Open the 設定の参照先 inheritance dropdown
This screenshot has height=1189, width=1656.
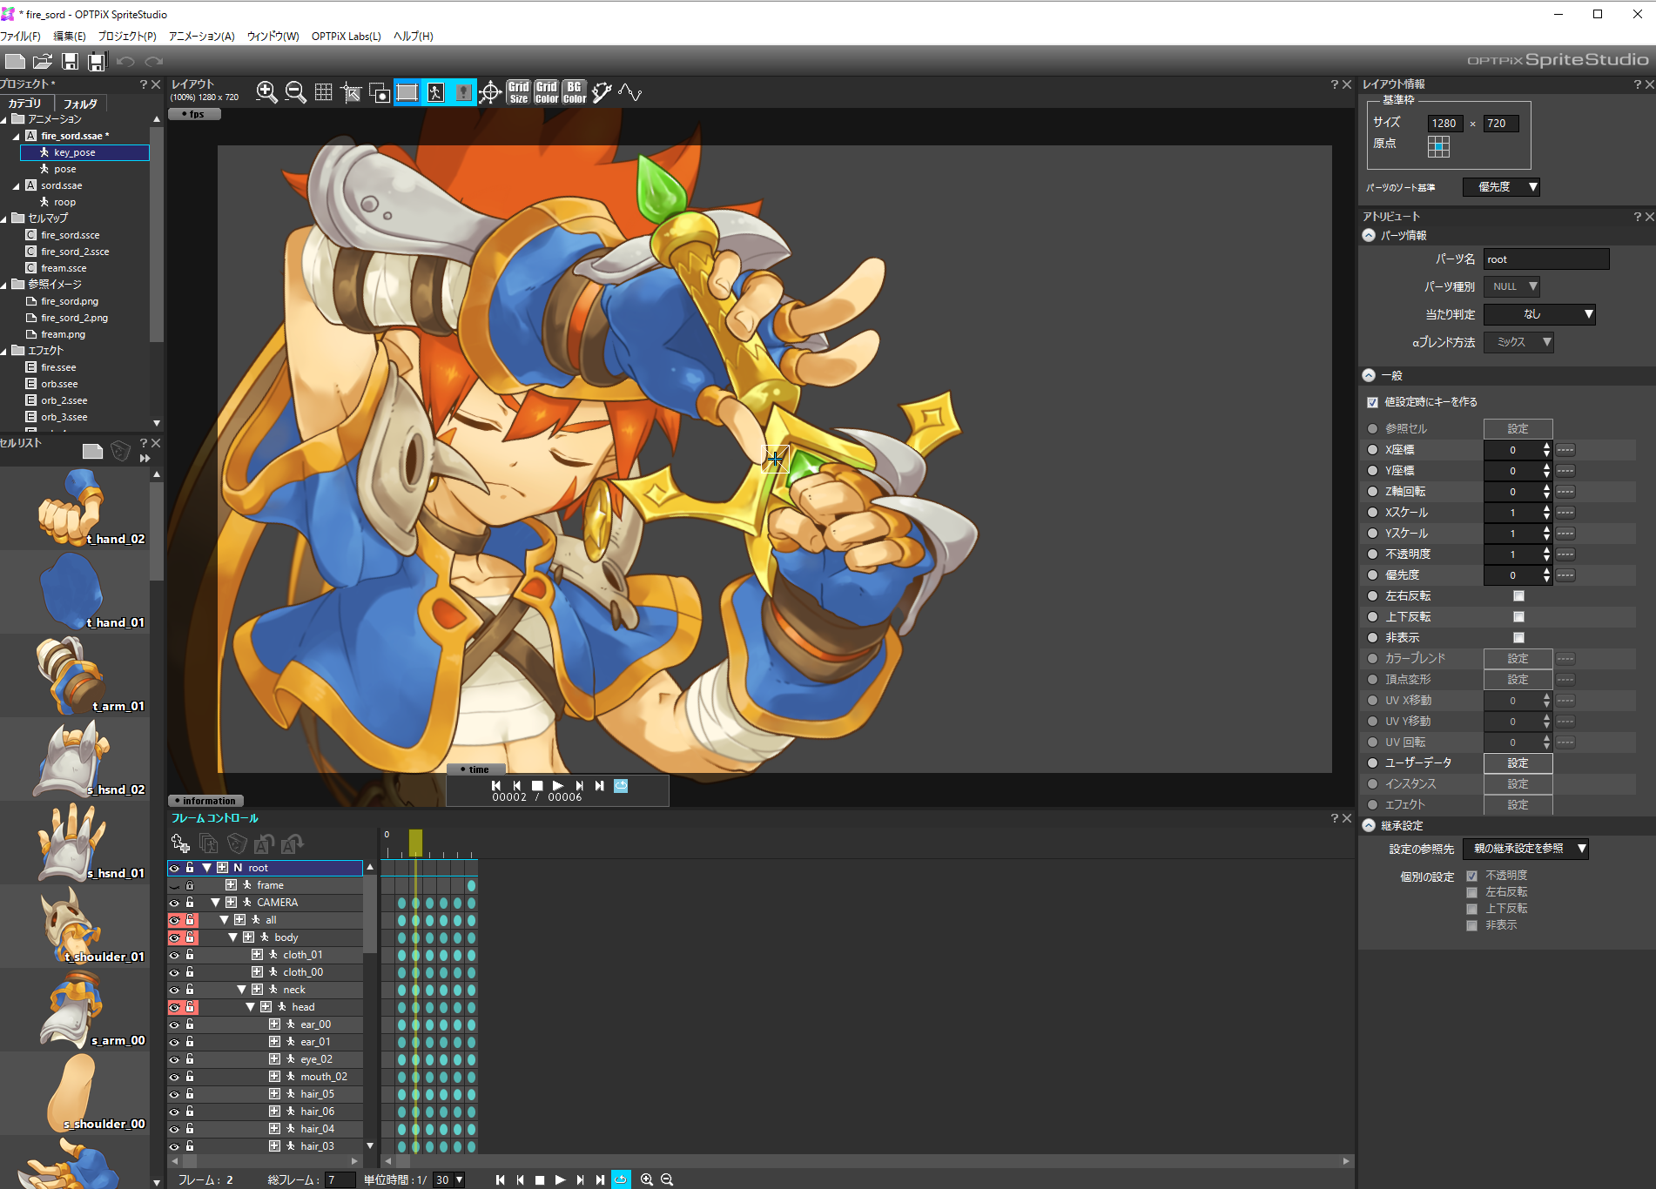point(1525,849)
